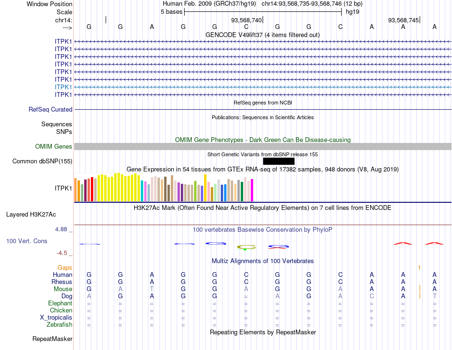Viewport: 452px width, 350px height.
Task: Click the Mouse alignment row label
Action: click(63, 289)
